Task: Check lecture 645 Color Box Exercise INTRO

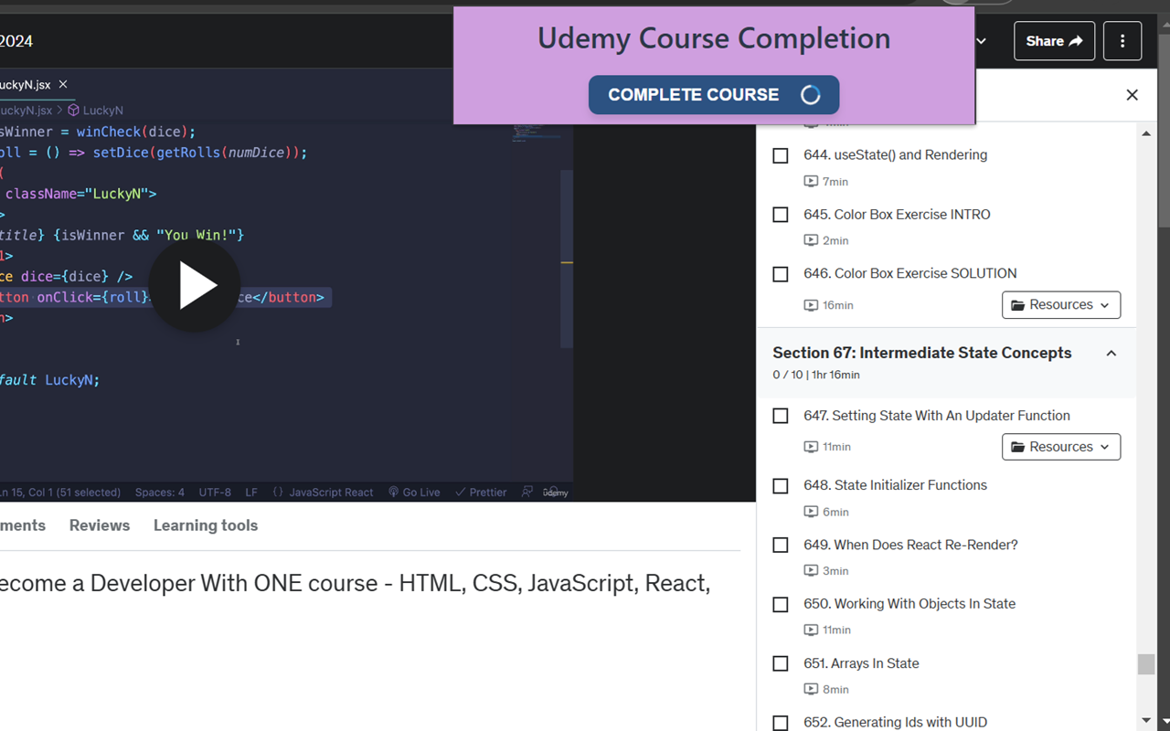Action: pos(781,215)
